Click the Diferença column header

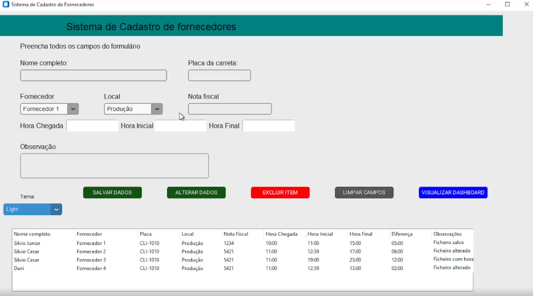402,234
